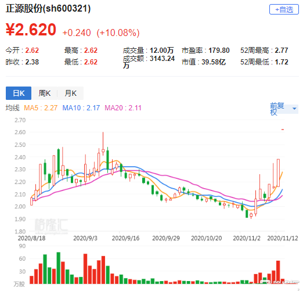The image size is (303, 295).
Task: Click the 2020/11/2 date axis label
Action: click(x=247, y=238)
